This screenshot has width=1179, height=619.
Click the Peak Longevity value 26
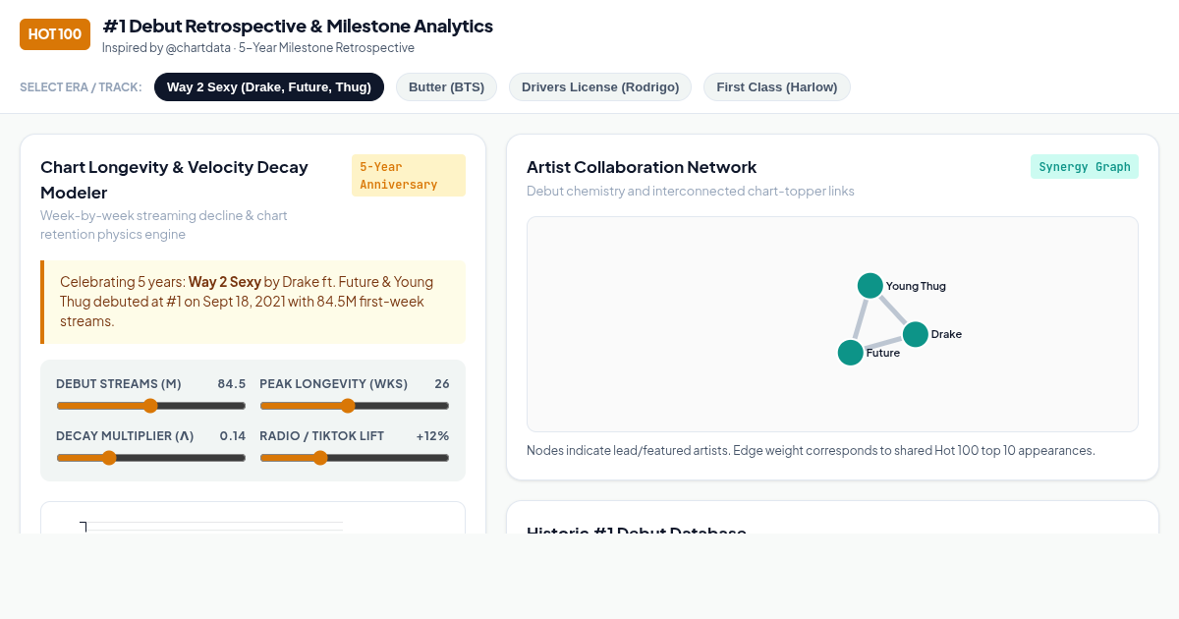coord(442,384)
